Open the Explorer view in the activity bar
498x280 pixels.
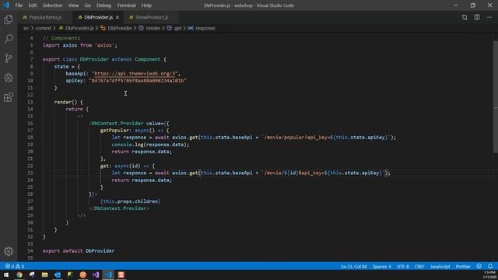9,19
